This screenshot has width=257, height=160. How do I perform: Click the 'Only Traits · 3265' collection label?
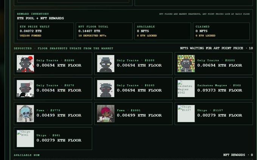136,85
